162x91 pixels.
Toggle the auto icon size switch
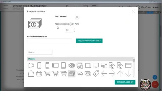[71, 24]
